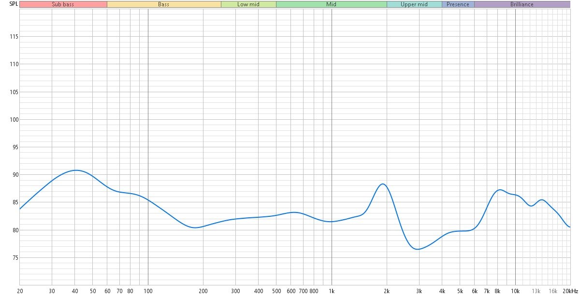Select the Bass frequency band label

(164, 4)
